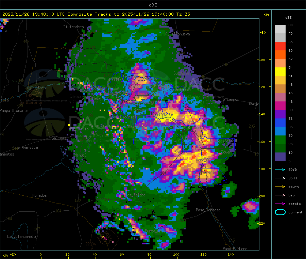Click the magenta eb+bip arrow in legend

click(x=280, y=204)
